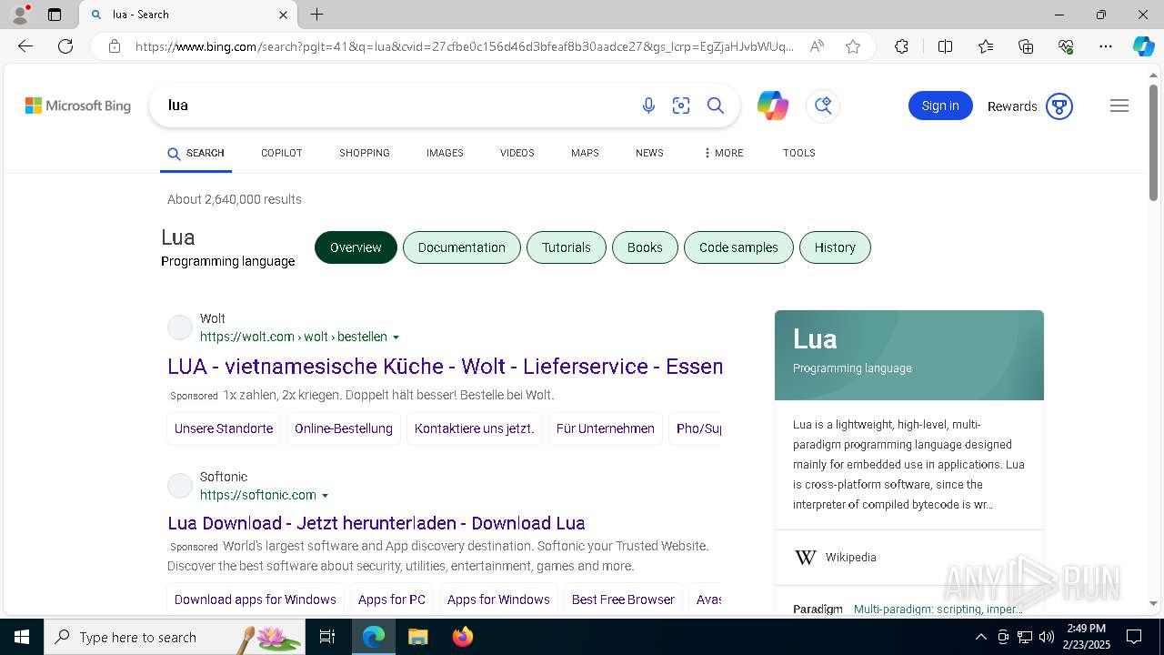Switch to the SHOPPING tab
Image resolution: width=1164 pixels, height=655 pixels.
point(365,153)
